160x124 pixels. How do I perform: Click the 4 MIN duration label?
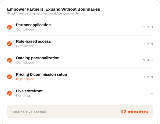[148, 77]
